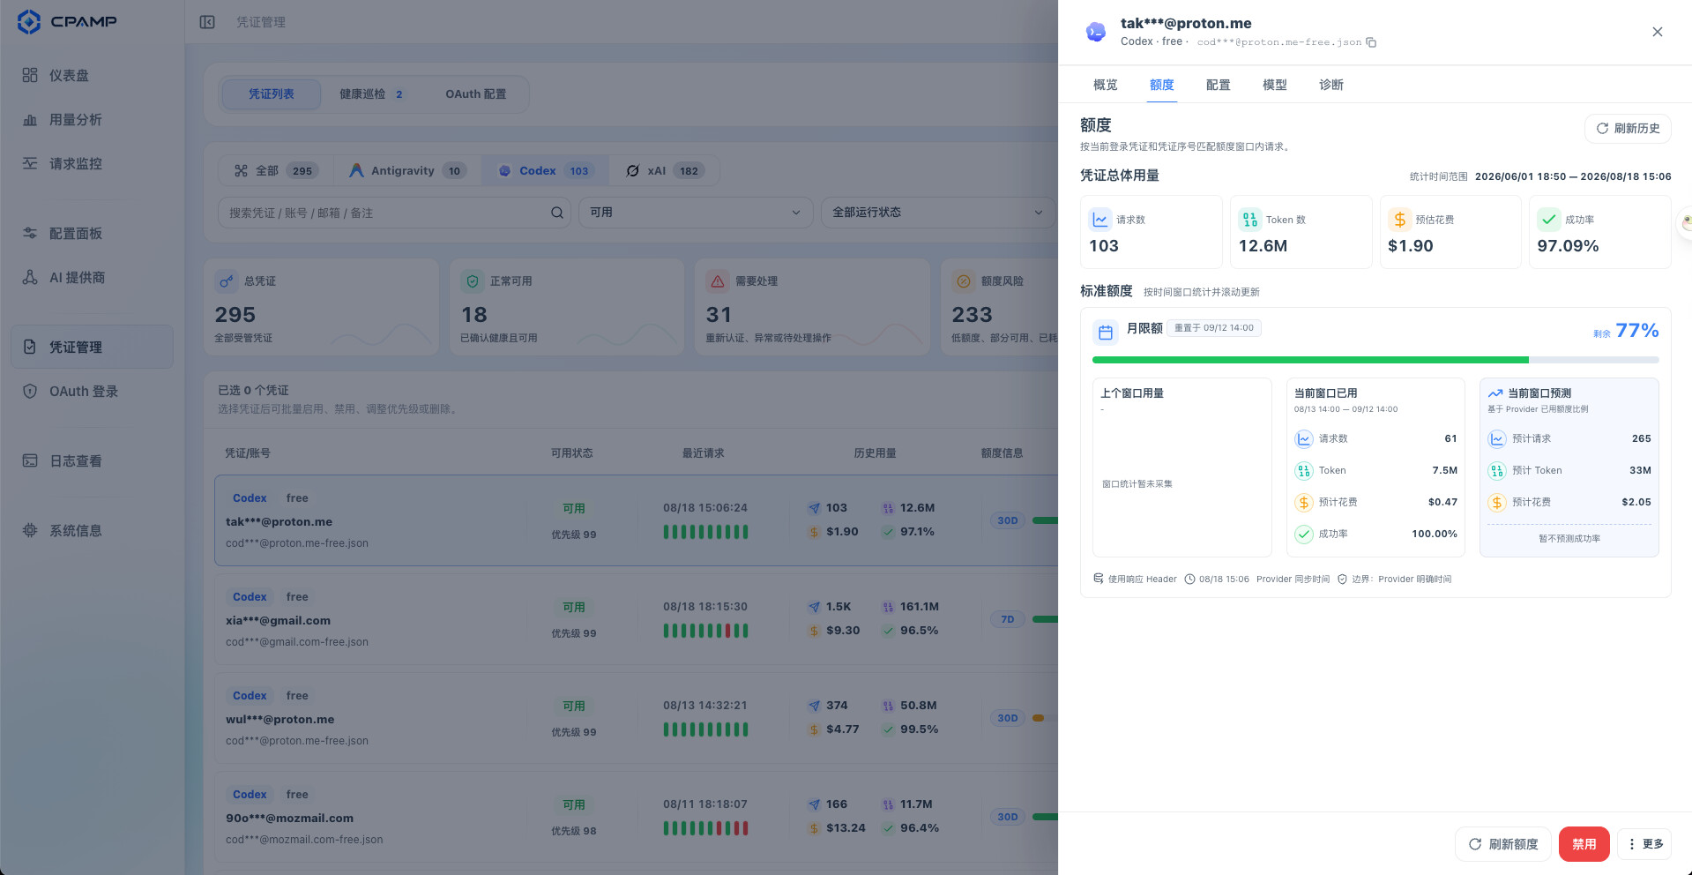
Task: Click the 统计时间范围 date range text
Action: pos(1573,176)
